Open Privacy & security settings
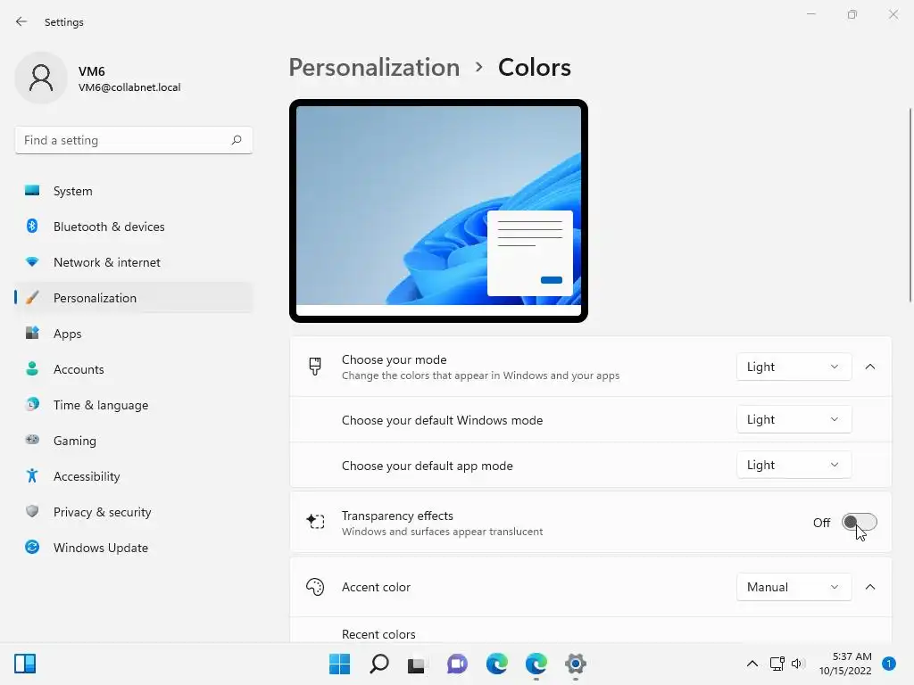 point(134,511)
